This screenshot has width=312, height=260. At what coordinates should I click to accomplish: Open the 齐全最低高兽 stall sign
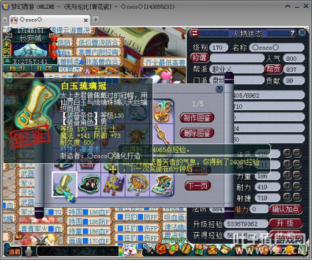click(164, 63)
